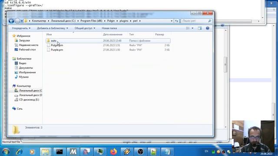Click the 29.06.2023 taskbar clock
This screenshot has height=156, width=278.
(266, 154)
